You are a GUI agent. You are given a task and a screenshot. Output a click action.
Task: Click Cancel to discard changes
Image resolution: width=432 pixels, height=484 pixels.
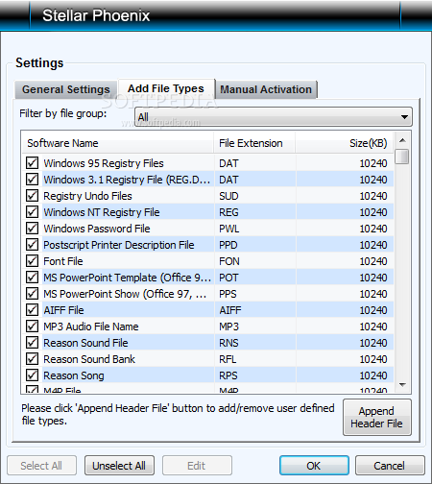click(390, 466)
